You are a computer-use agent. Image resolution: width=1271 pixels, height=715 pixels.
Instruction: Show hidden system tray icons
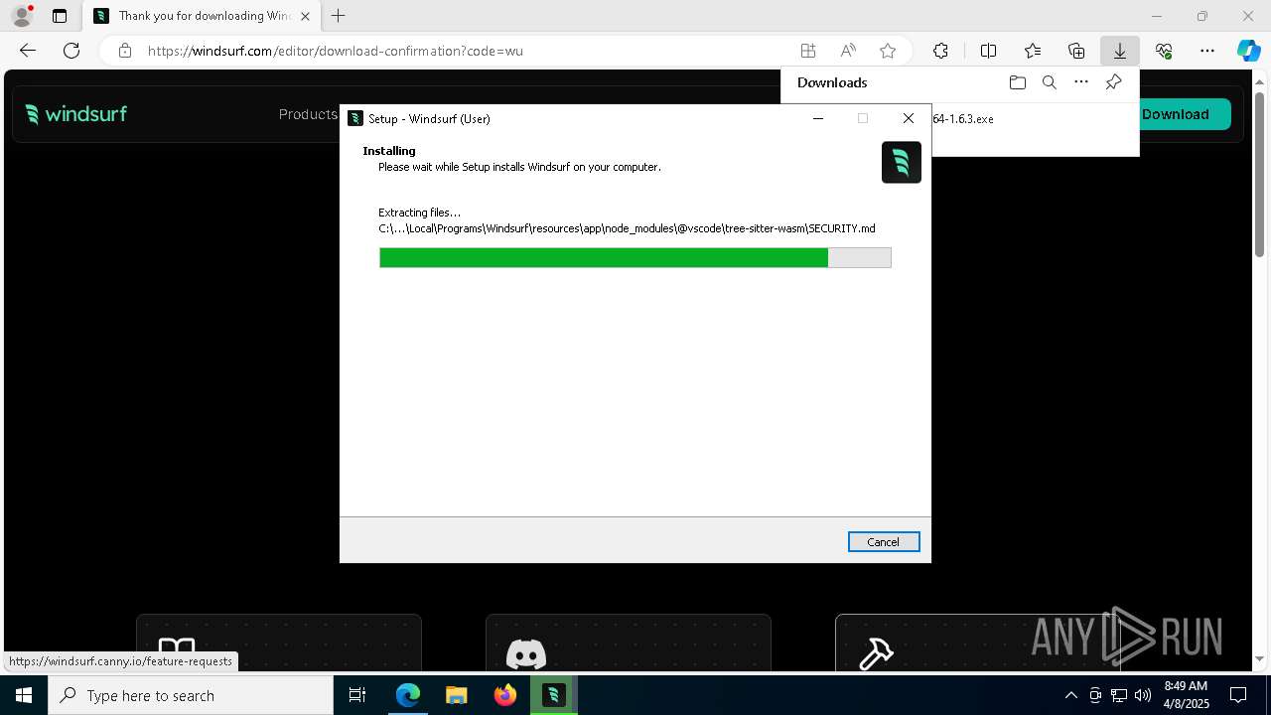1070,695
